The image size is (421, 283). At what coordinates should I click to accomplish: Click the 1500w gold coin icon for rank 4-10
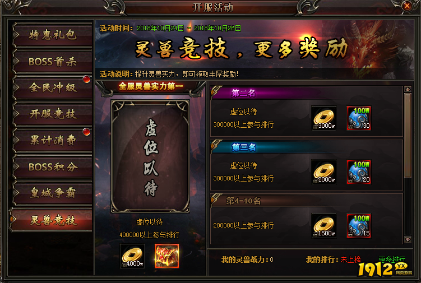point(324,225)
